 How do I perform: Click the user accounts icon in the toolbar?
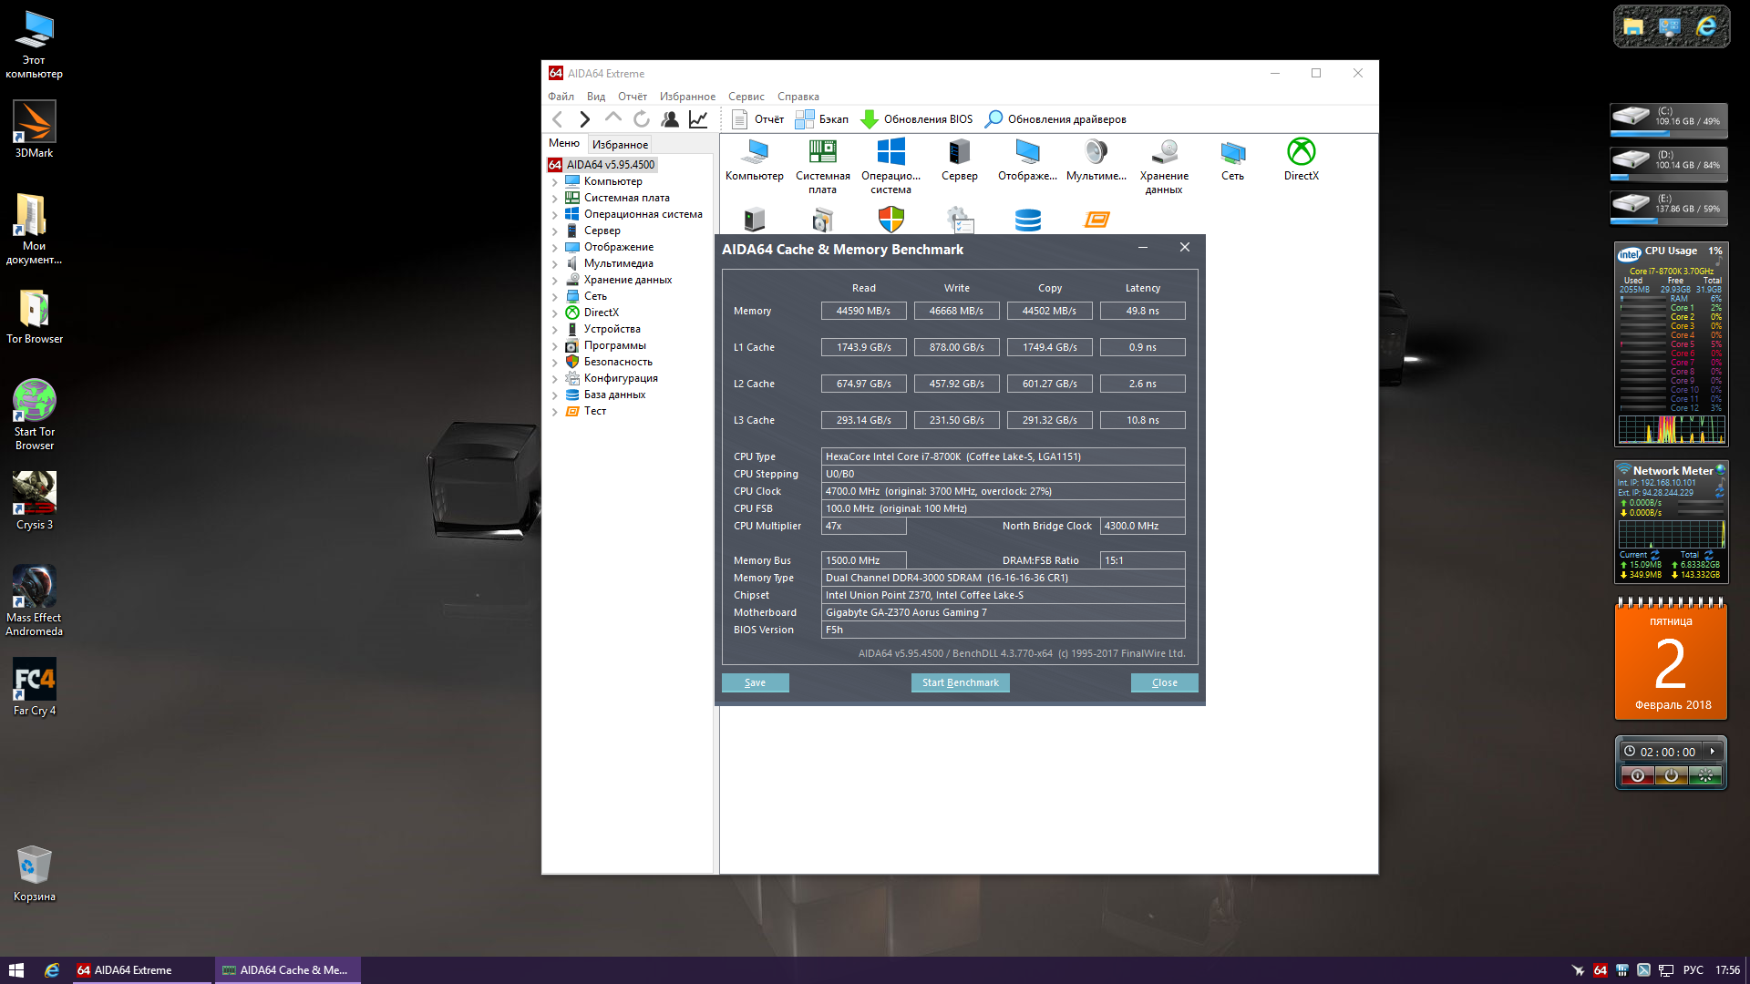pos(670,119)
